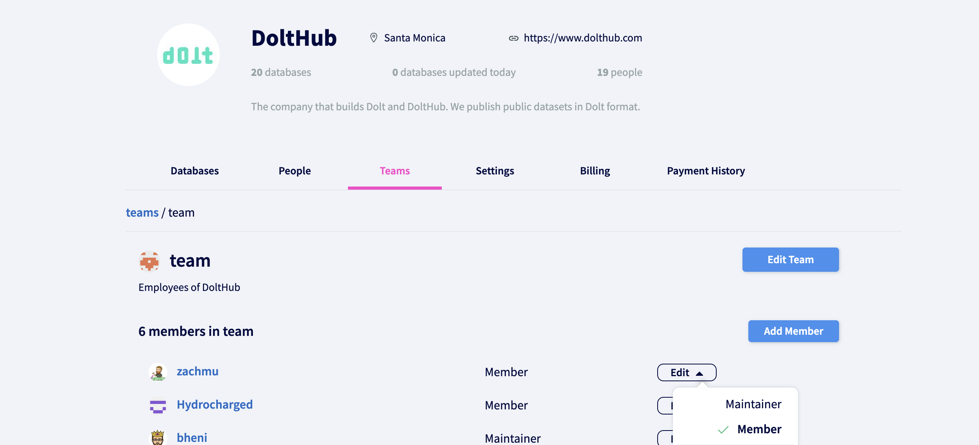Click Hydrocharged's purple avatar
Image resolution: width=979 pixels, height=445 pixels.
point(159,405)
